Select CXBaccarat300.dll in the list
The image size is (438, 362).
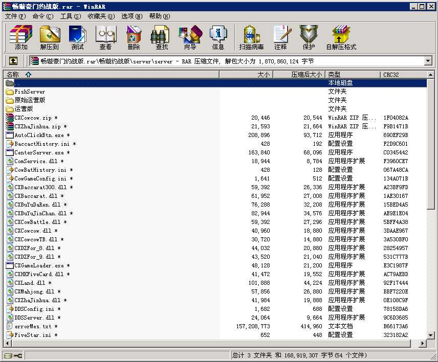(x=215, y=187)
